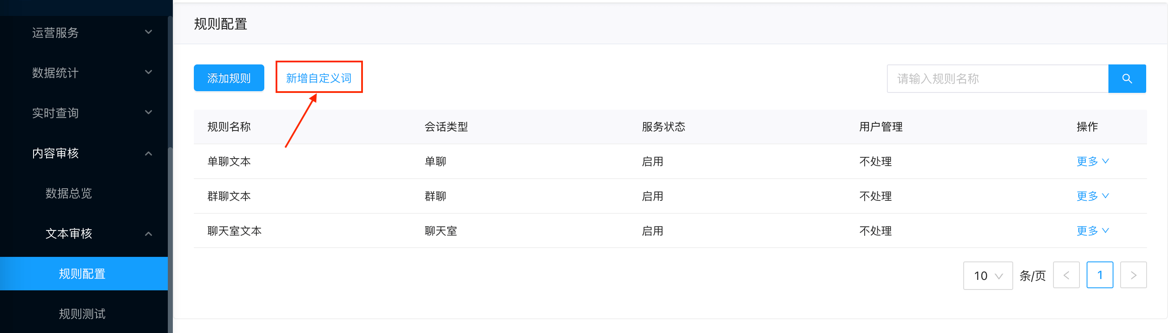
Task: Click 新增自定义词 link button
Action: click(x=319, y=78)
